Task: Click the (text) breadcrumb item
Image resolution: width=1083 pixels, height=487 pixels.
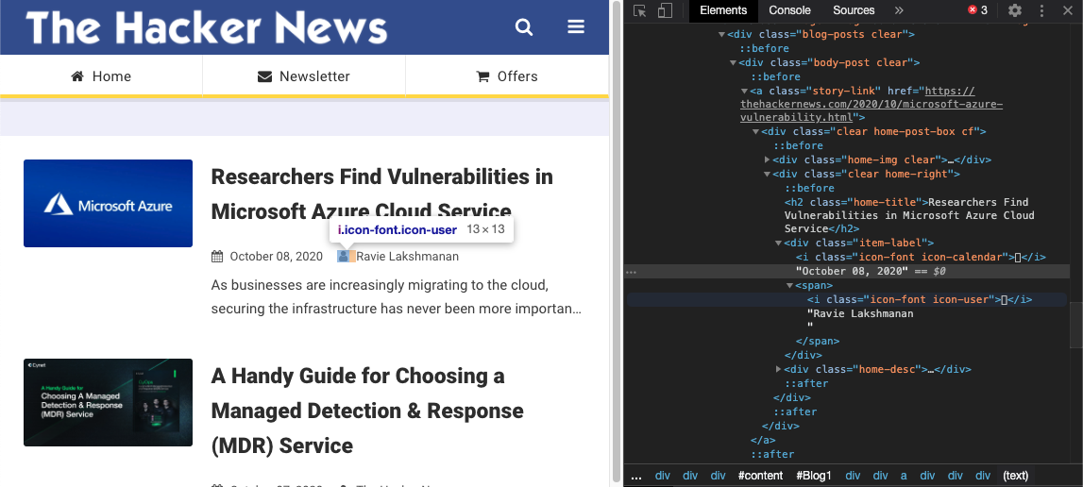Action: point(1015,476)
